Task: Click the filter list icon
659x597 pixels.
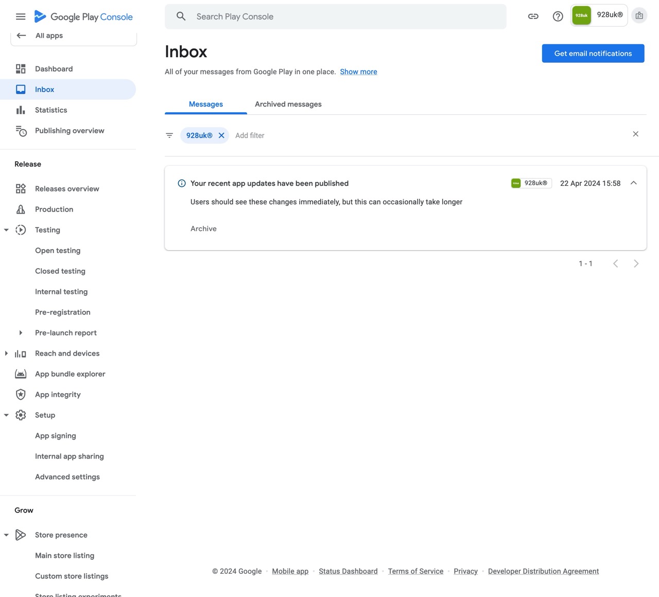Action: point(169,135)
